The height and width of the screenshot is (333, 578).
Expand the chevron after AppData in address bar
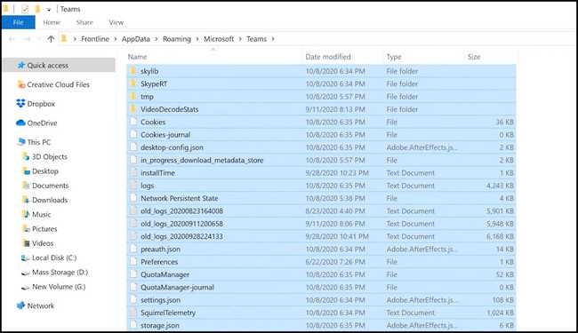tap(156, 39)
